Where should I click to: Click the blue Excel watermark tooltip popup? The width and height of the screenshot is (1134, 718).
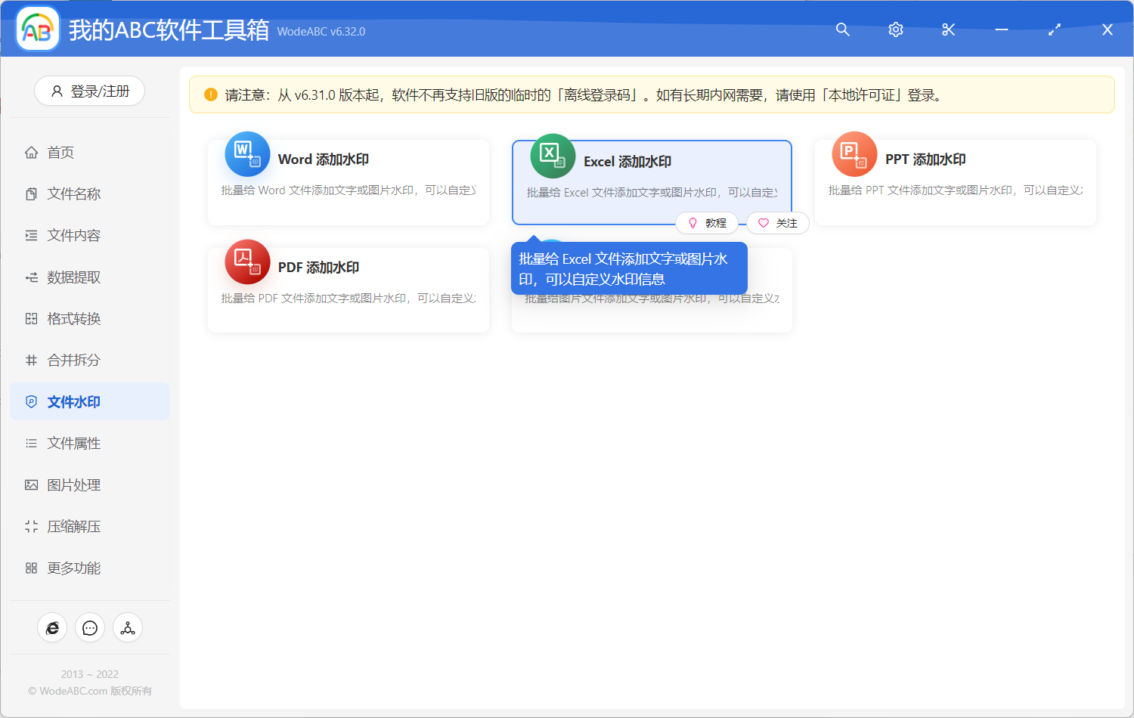[629, 268]
